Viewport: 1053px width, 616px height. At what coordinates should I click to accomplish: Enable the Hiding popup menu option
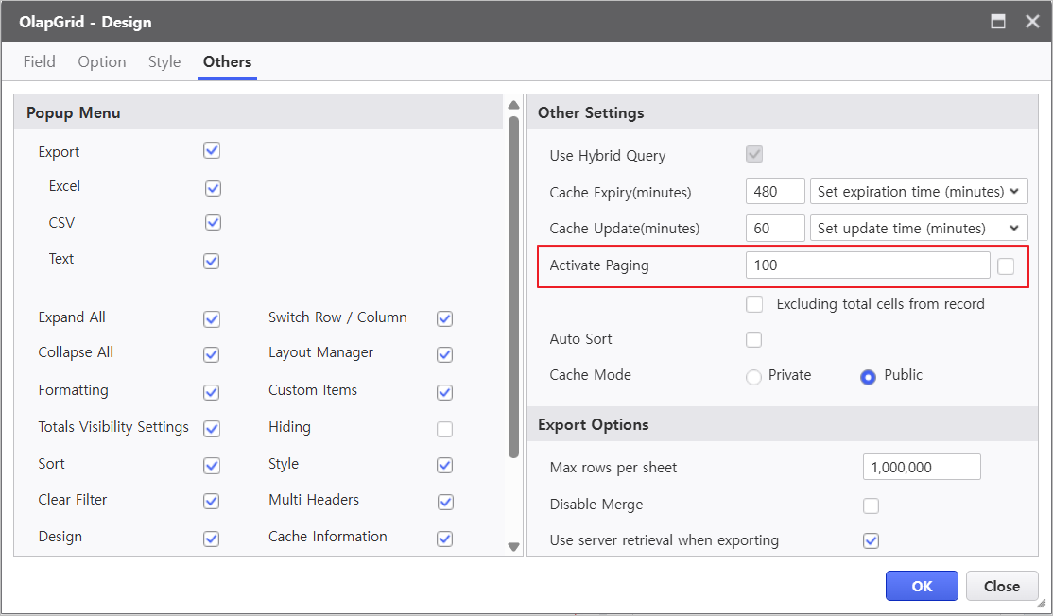[444, 429]
